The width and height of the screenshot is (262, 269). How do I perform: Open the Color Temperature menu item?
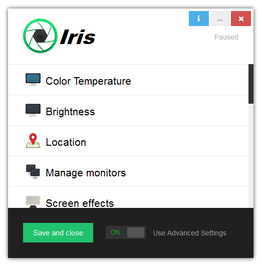(x=128, y=80)
